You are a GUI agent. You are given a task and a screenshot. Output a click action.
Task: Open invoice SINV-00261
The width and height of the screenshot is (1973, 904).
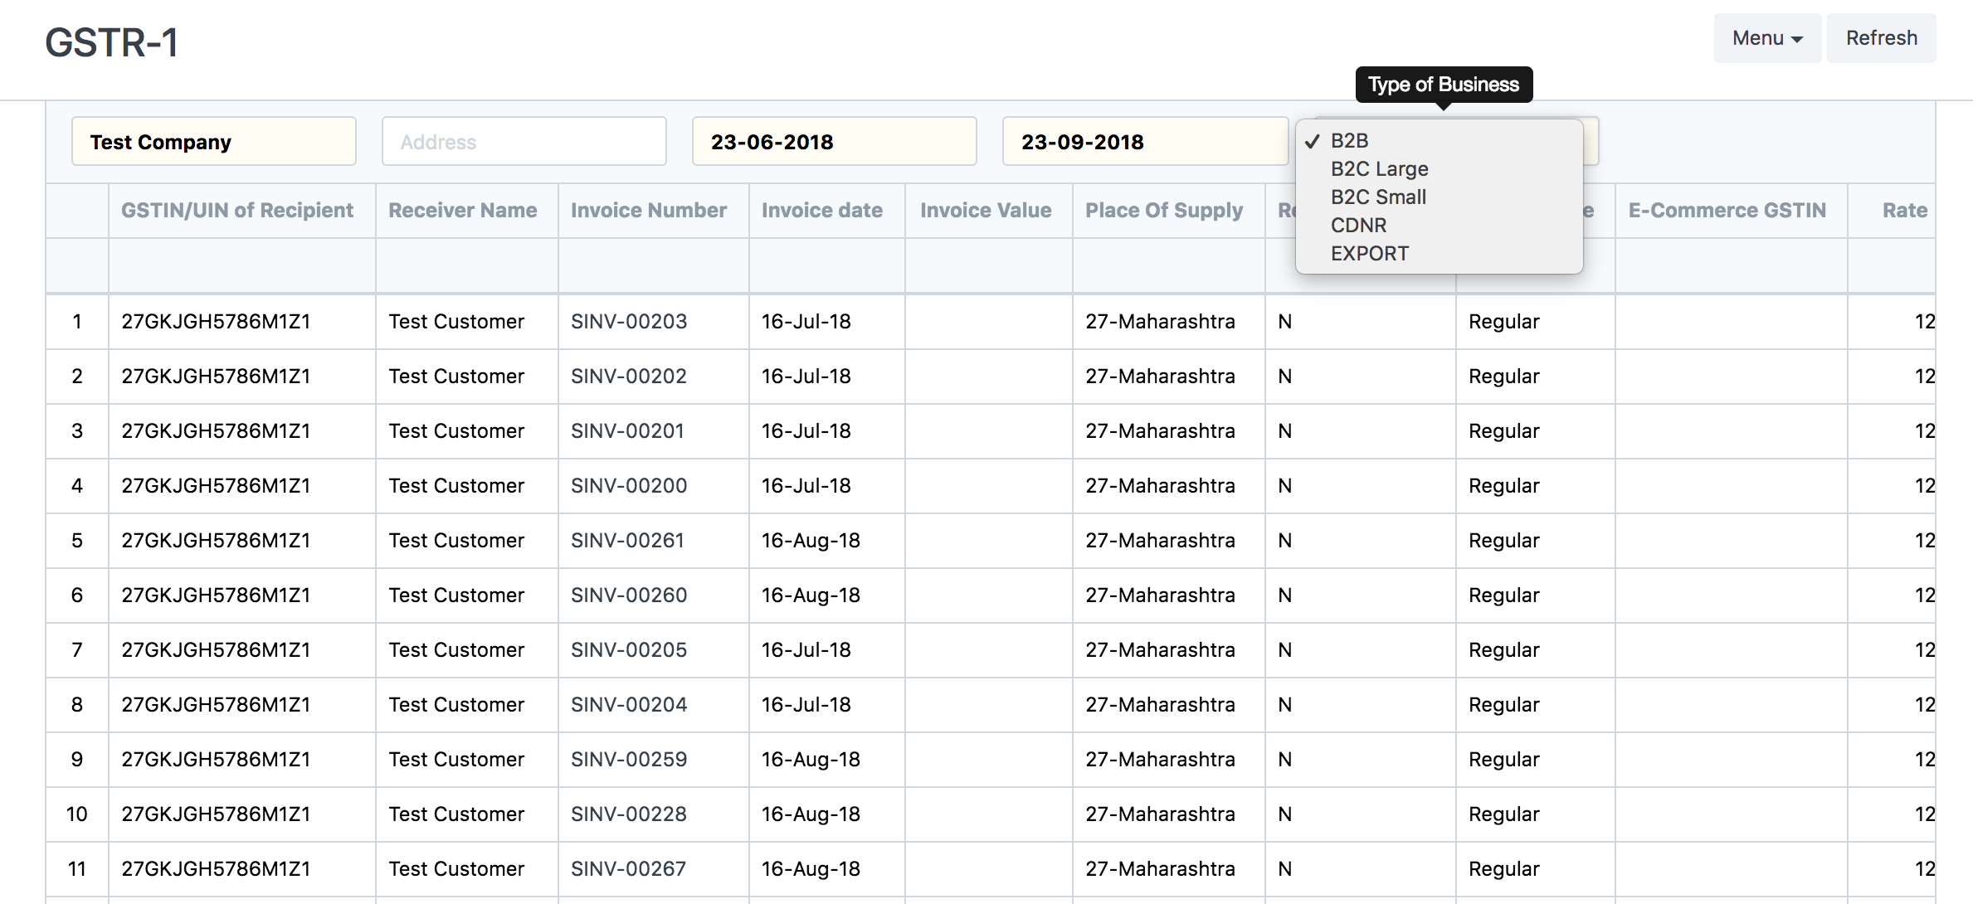(627, 541)
